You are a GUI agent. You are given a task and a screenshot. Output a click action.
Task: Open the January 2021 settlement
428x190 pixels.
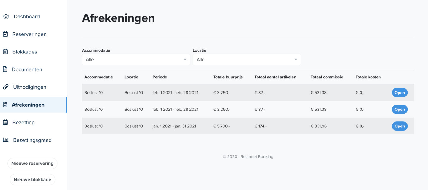(x=399, y=126)
